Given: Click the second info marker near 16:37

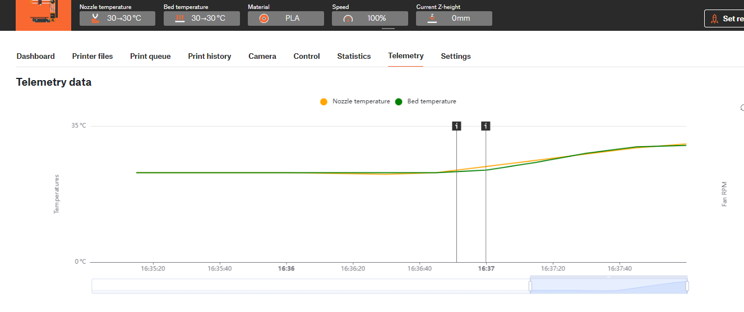Looking at the screenshot, I should [486, 126].
